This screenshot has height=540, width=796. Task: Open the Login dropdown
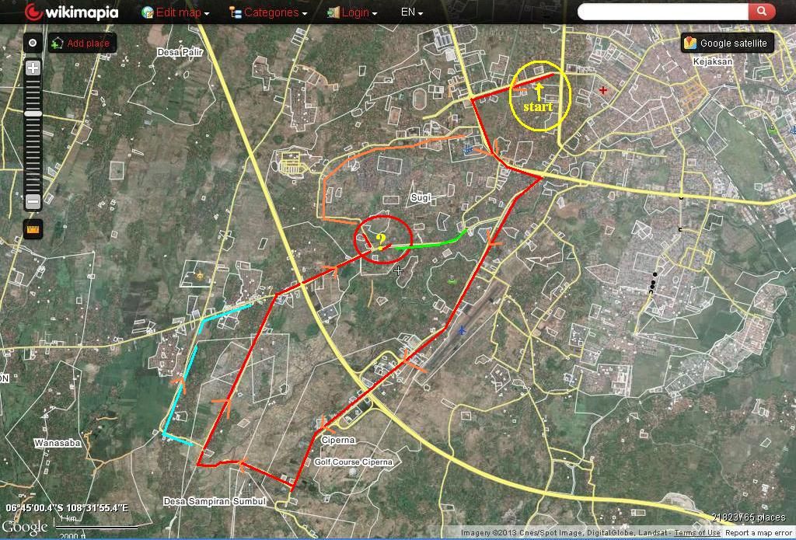[x=352, y=12]
